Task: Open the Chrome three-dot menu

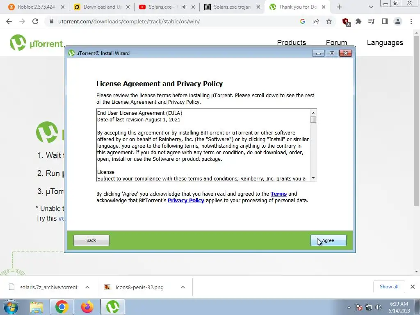Action: pos(411,21)
